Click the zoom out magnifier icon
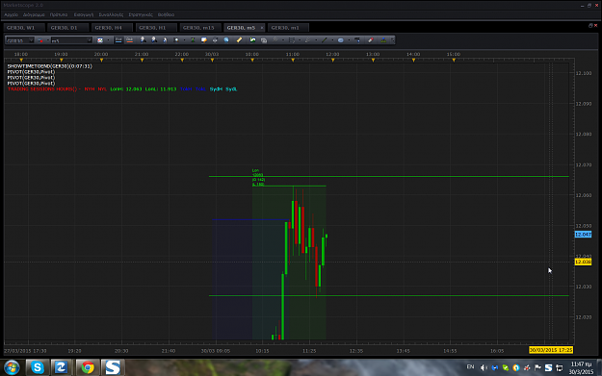The width and height of the screenshot is (602, 376). 154,39
